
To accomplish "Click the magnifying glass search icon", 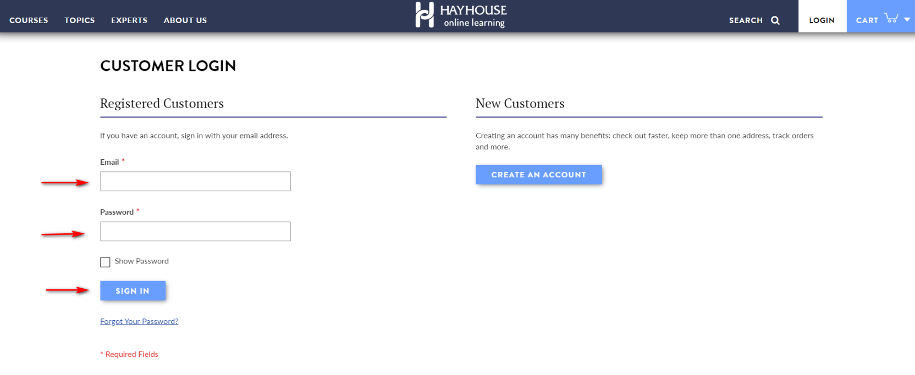I will click(x=775, y=20).
